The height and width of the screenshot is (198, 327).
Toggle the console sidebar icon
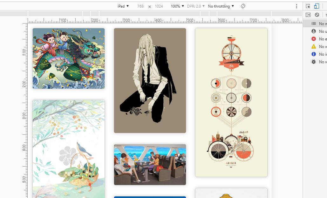(x=308, y=15)
